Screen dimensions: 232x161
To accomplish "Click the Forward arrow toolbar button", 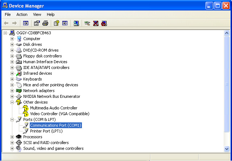I will (14, 23).
